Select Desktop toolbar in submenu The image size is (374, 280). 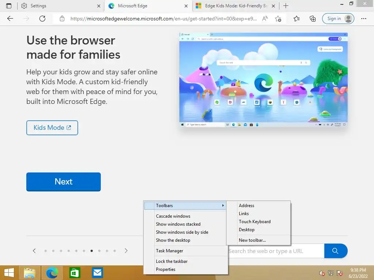[259, 230]
